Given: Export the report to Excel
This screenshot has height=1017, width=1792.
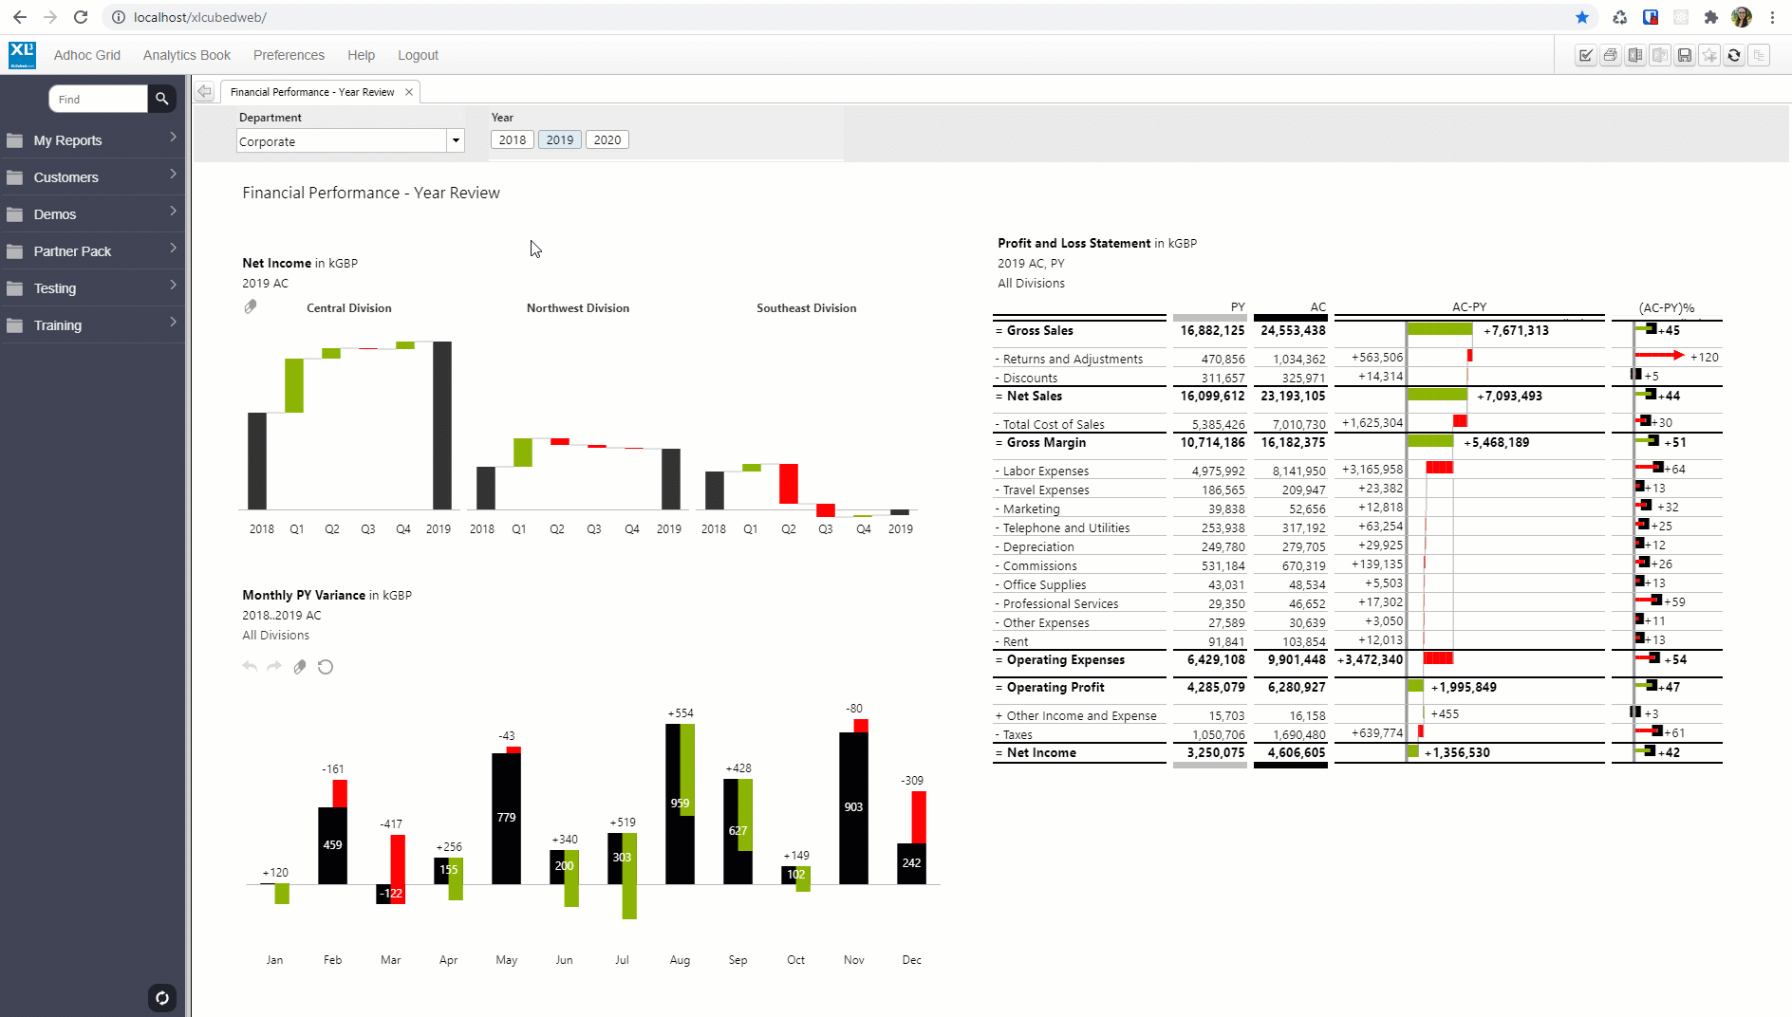Looking at the screenshot, I should 1635,55.
